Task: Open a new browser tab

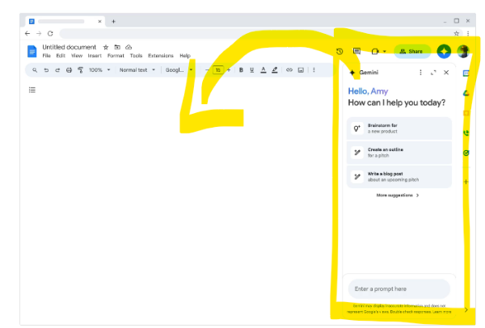Action: (x=113, y=21)
